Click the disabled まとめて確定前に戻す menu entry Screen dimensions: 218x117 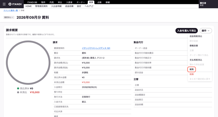[200, 79]
